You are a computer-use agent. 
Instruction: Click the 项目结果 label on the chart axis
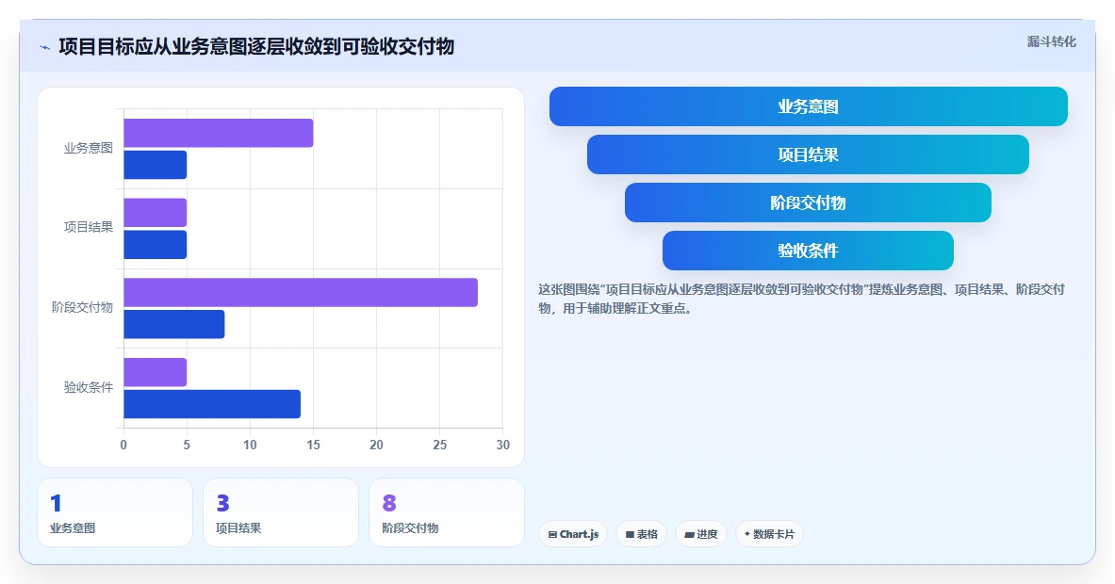[x=89, y=227]
